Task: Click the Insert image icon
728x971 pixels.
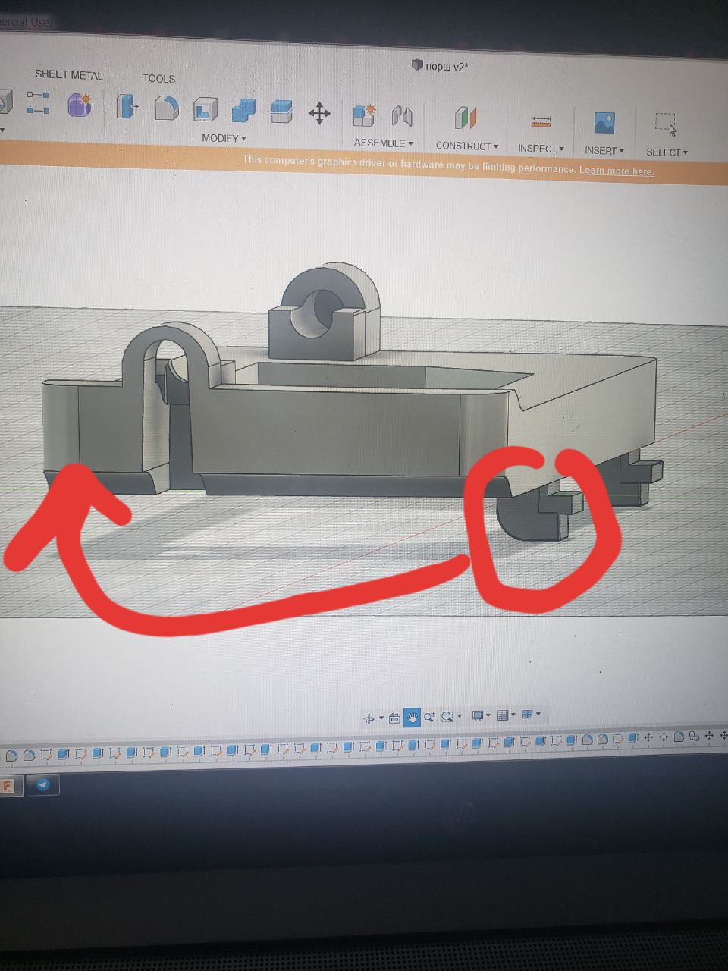Action: click(604, 123)
